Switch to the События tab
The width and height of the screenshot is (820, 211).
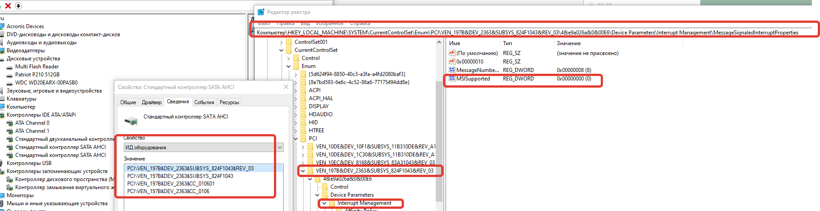pos(204,102)
